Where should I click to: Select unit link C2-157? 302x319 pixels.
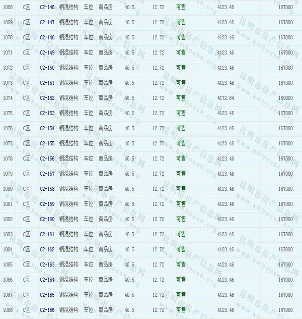coord(47,174)
